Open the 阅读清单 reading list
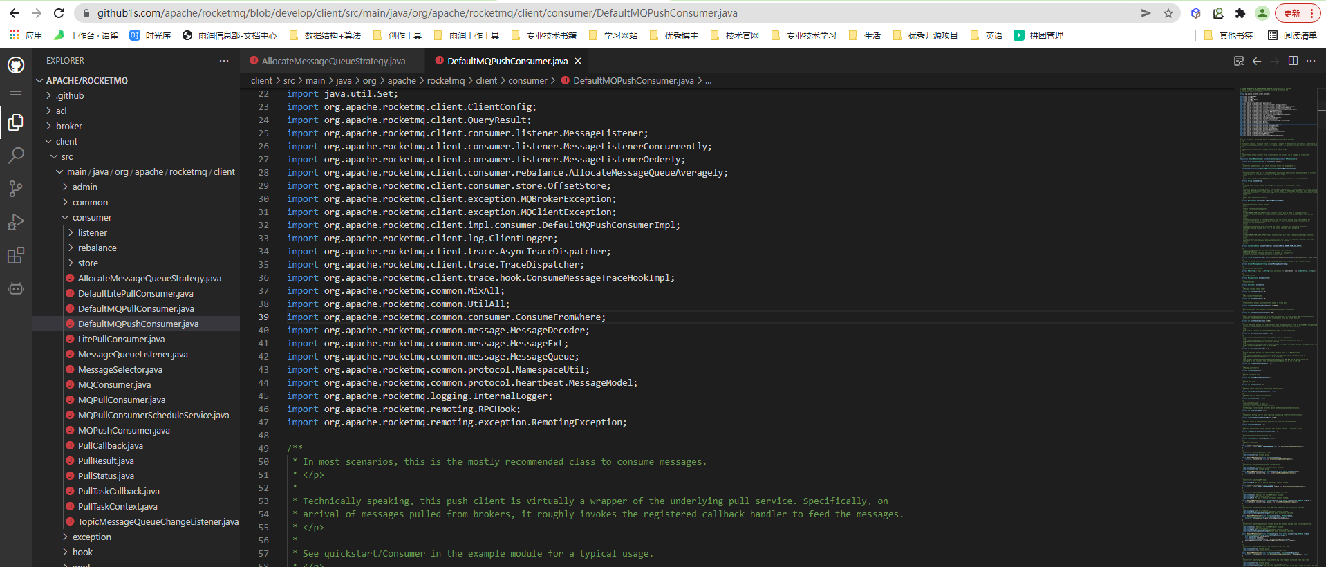Image resolution: width=1326 pixels, height=567 pixels. point(1293,35)
